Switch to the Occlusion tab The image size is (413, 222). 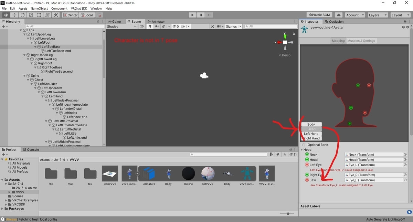[334, 21]
